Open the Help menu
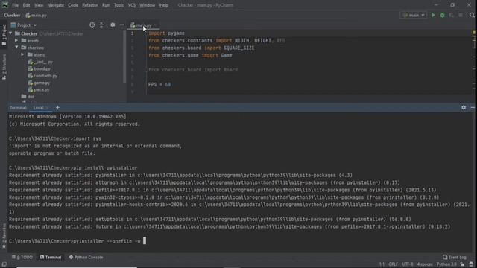The height and width of the screenshot is (268, 477). pyautogui.click(x=164, y=5)
